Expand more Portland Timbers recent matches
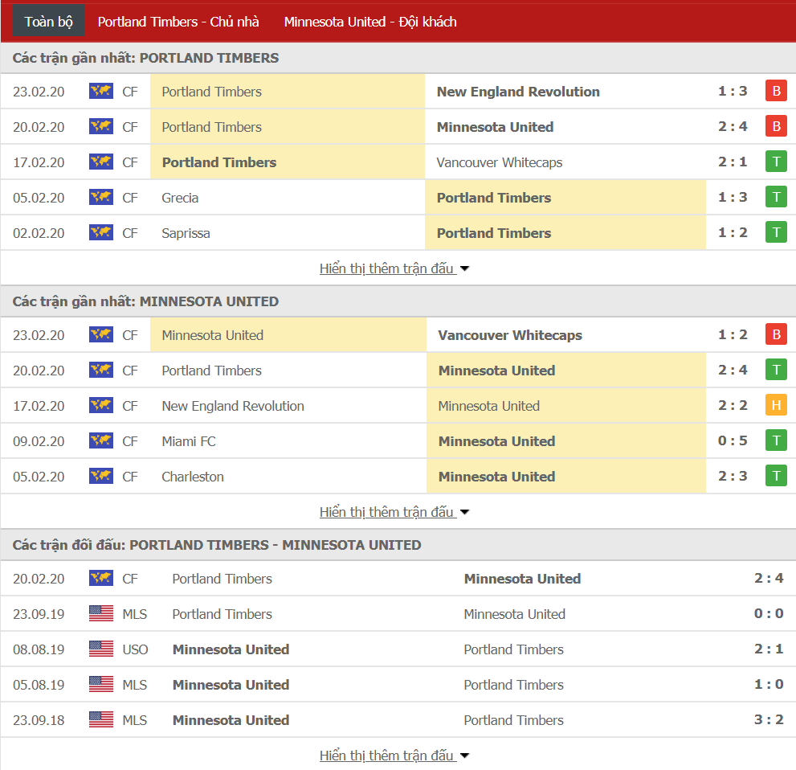The width and height of the screenshot is (796, 770). pyautogui.click(x=394, y=268)
